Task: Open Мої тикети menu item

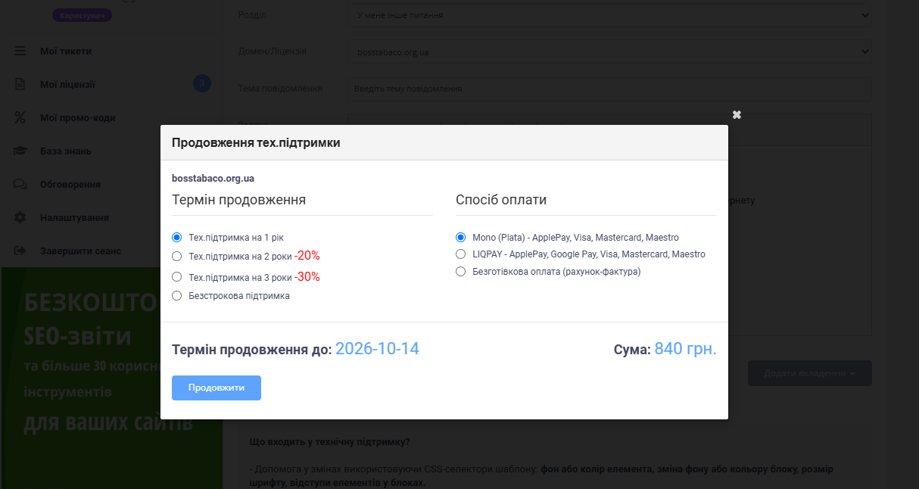Action: click(x=66, y=51)
